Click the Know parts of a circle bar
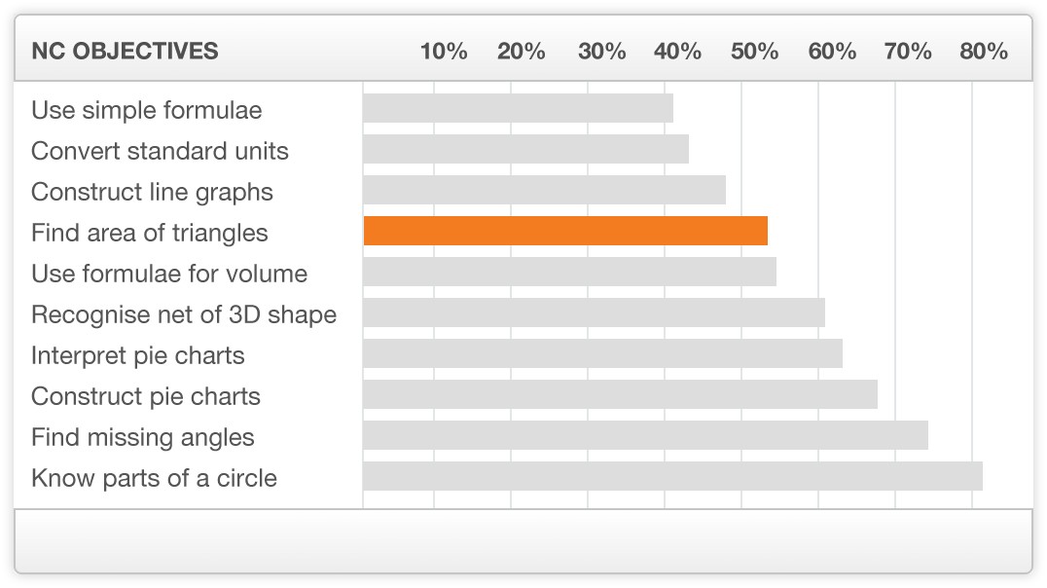 tap(673, 476)
